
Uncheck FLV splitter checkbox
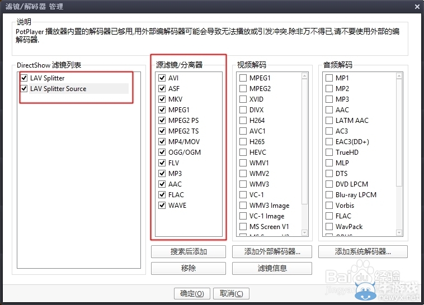[162, 163]
